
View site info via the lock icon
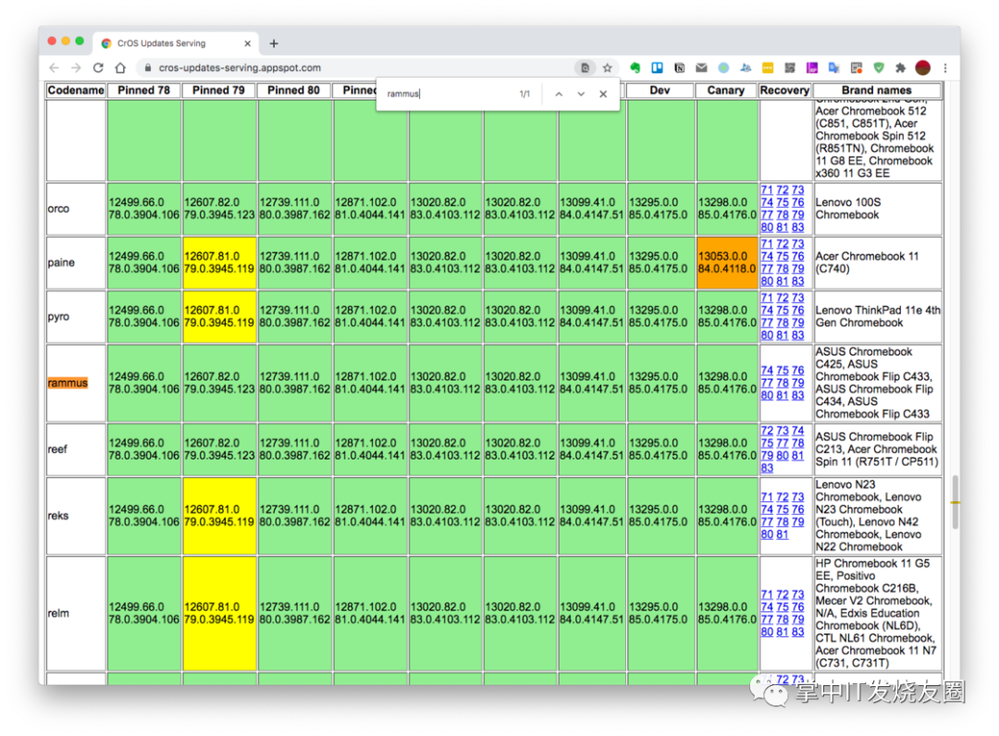[148, 67]
